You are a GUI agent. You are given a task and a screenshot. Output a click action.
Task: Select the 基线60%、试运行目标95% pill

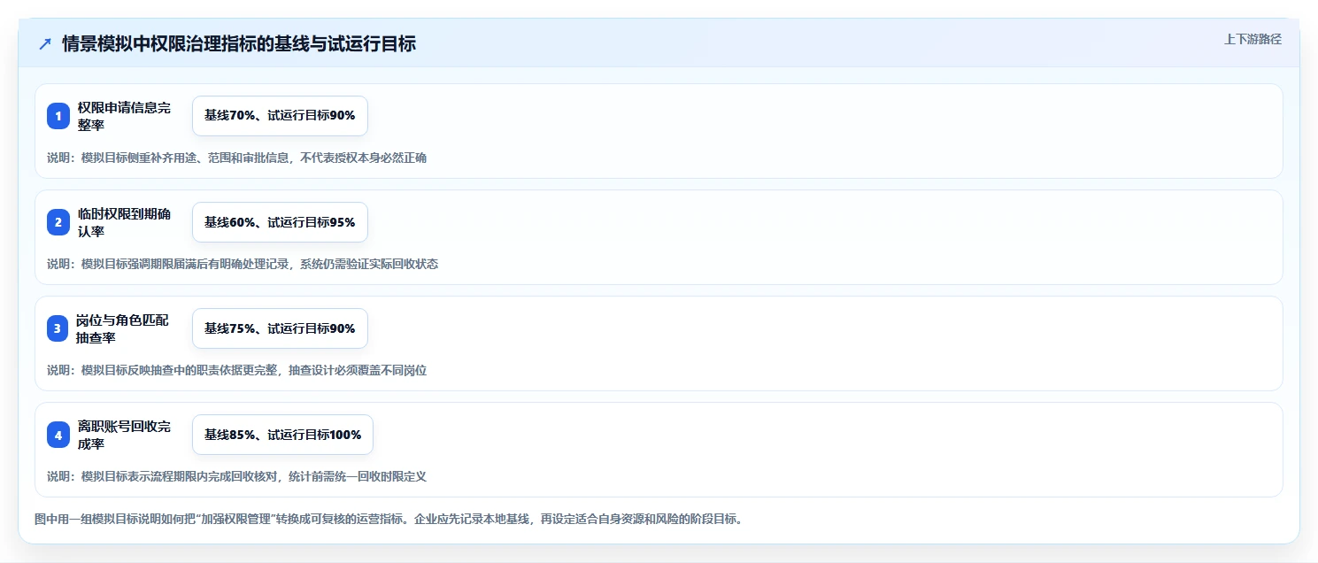pos(280,222)
